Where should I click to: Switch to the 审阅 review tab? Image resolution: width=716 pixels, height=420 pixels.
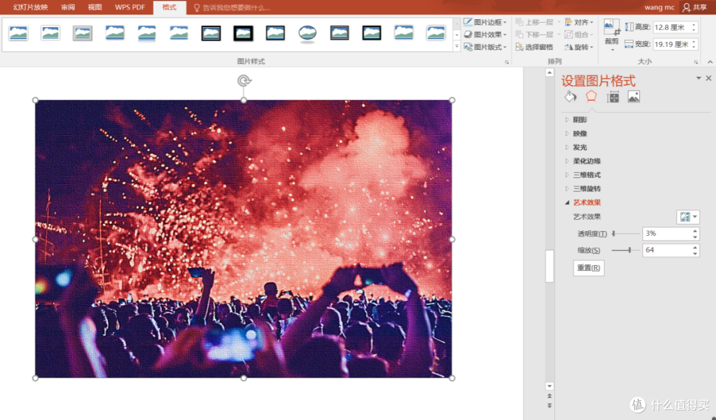pyautogui.click(x=68, y=7)
